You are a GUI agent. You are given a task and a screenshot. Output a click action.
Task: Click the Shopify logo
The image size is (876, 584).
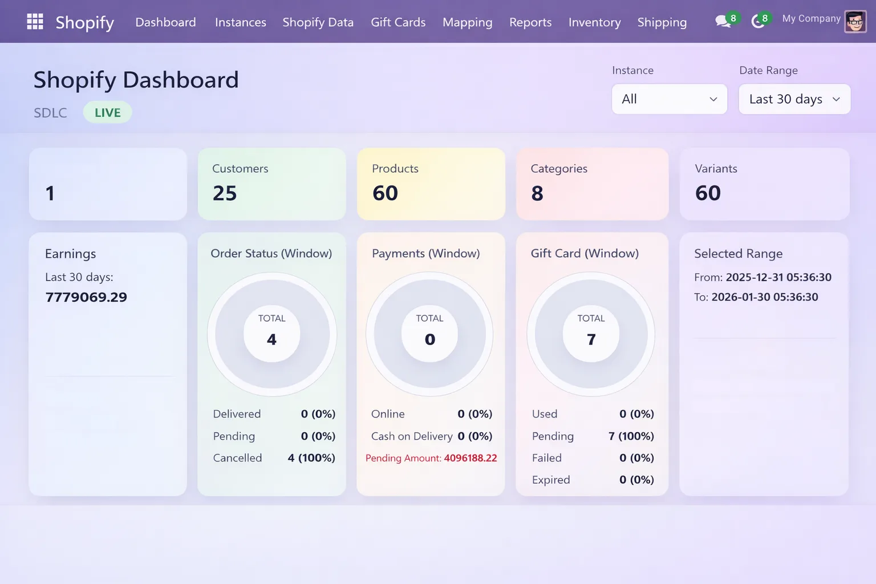(84, 23)
